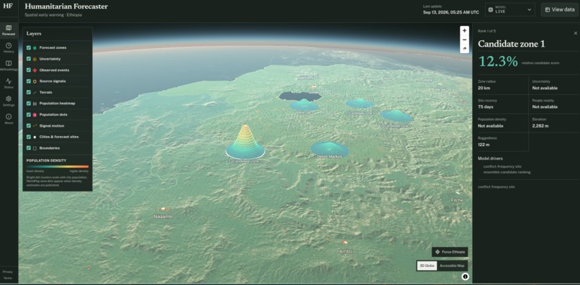Uncheck the Source signals layer checkbox
This screenshot has width=580, height=285.
[29, 81]
